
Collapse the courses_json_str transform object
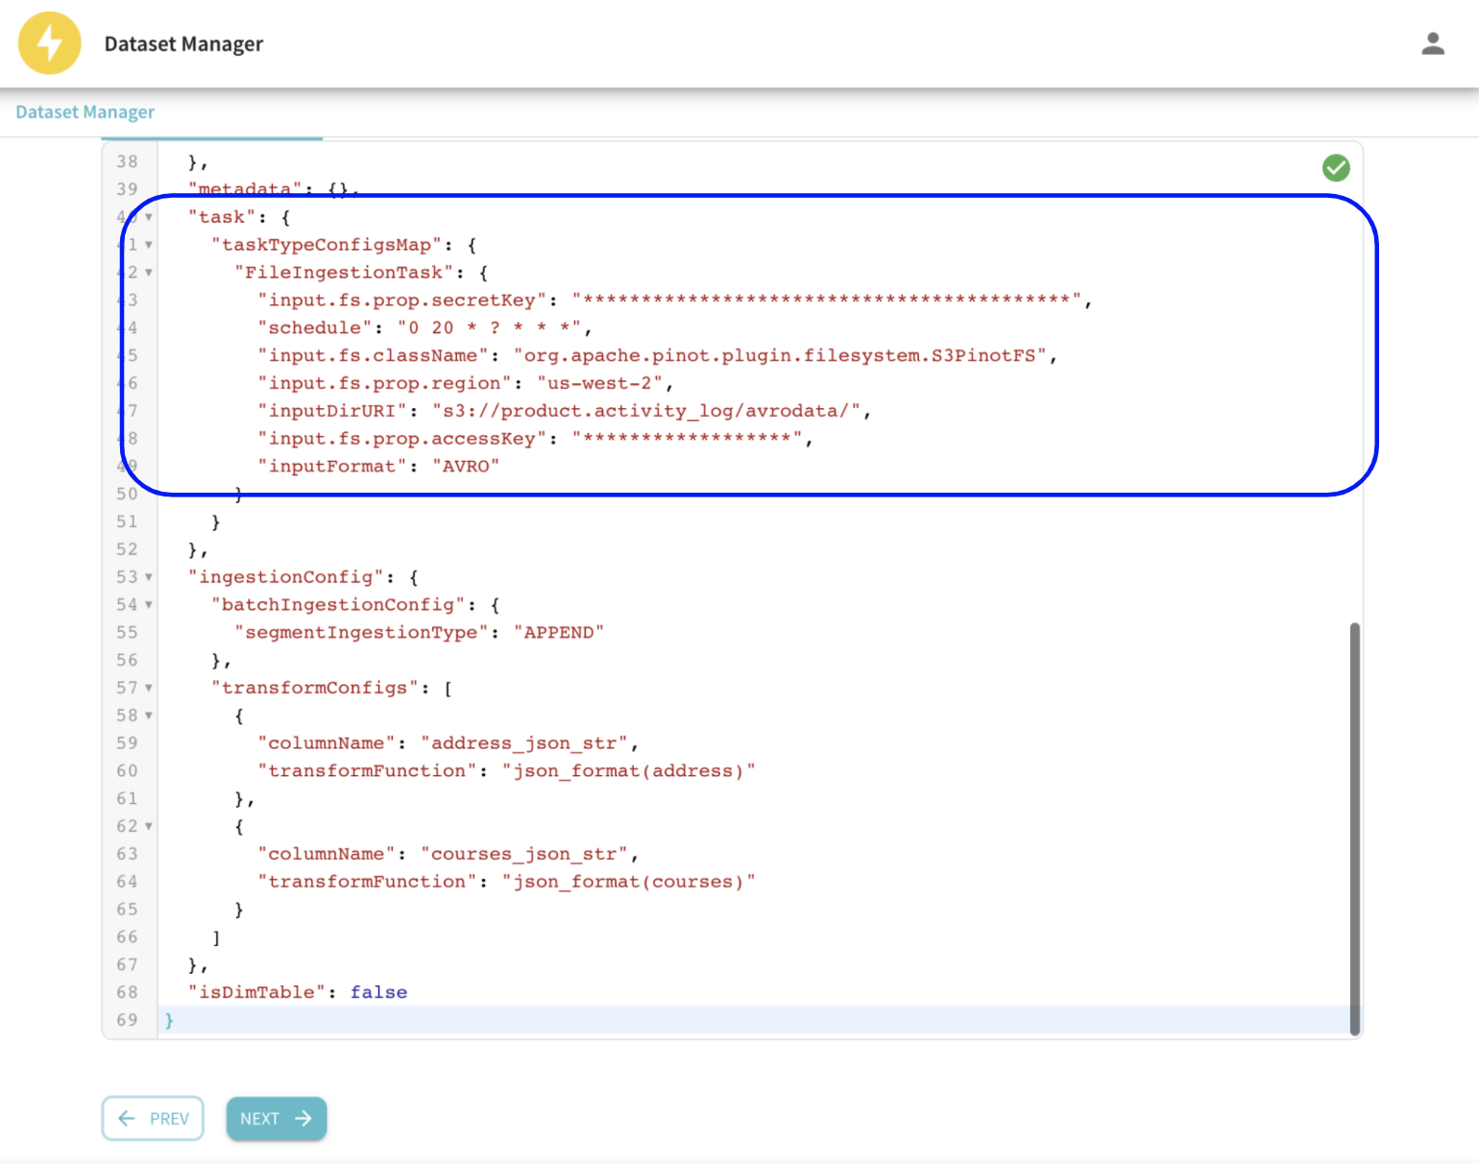[x=150, y=826]
